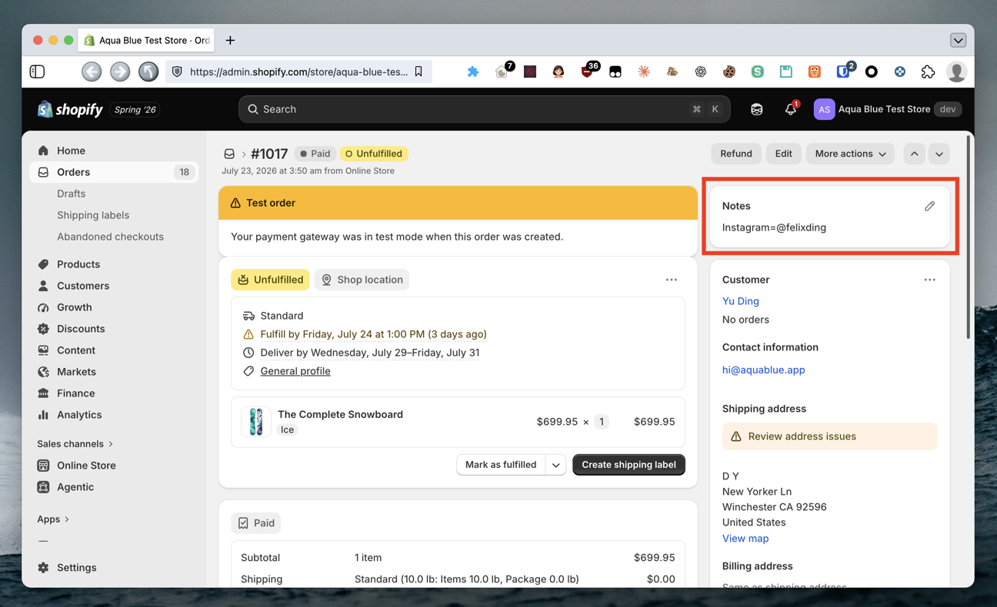Image resolution: width=997 pixels, height=607 pixels.
Task: Click the cookie extension icon
Action: 729,71
